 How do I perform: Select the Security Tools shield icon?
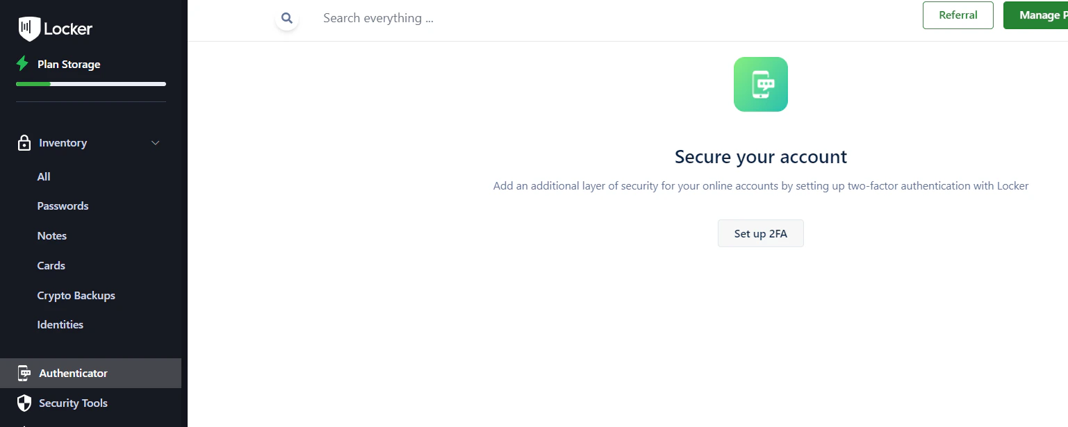click(x=24, y=403)
